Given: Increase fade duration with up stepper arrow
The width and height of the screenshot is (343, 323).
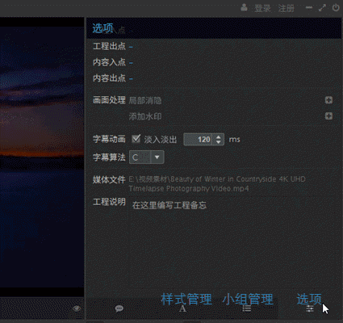Looking at the screenshot, I should 219,137.
